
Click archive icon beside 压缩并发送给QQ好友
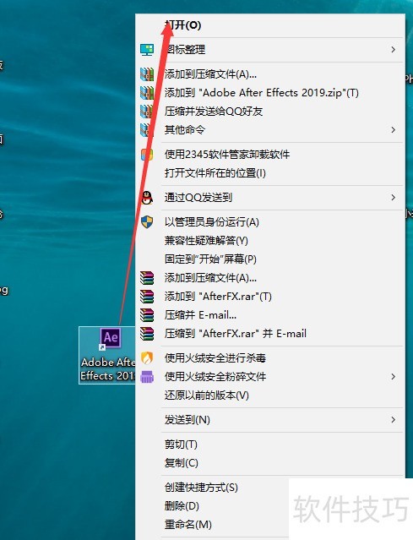pos(147,112)
